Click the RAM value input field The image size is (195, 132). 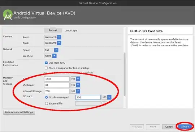57,79
